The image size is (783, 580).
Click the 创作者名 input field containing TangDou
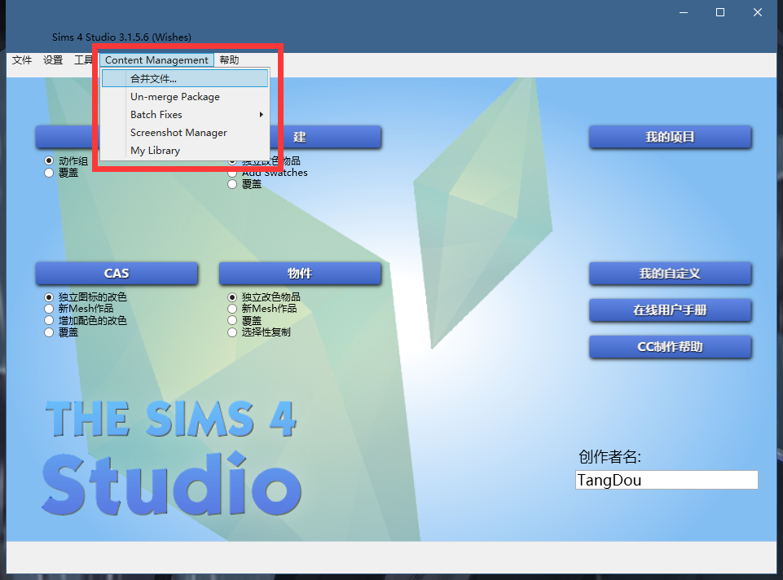pyautogui.click(x=666, y=480)
